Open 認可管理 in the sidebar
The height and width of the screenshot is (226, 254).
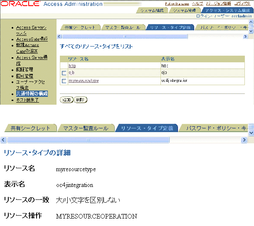pyautogui.click(x=25, y=76)
